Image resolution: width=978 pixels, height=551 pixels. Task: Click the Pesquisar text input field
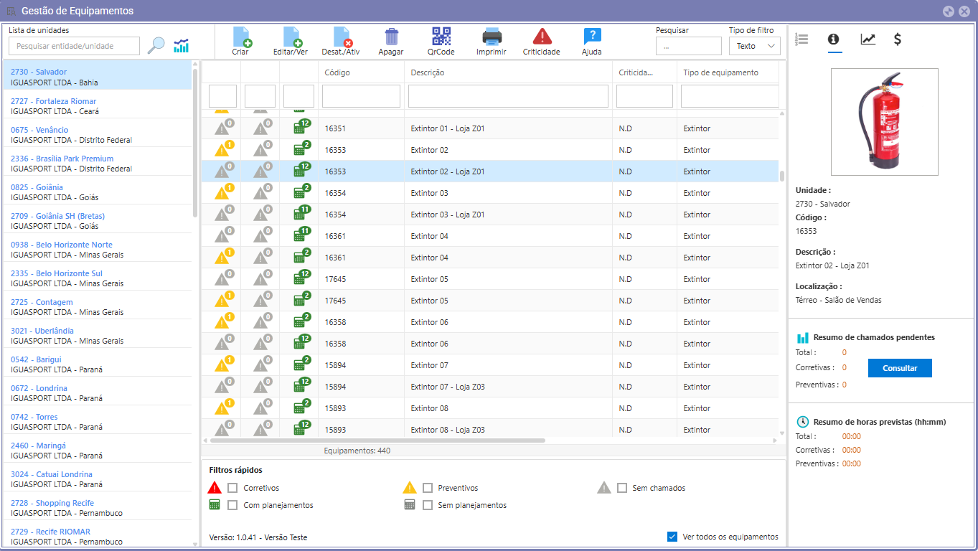[688, 46]
